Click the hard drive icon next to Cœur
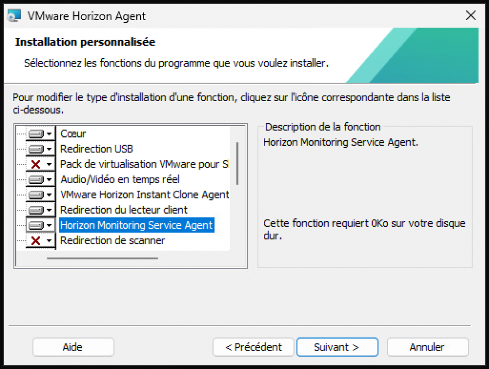The height and width of the screenshot is (369, 489). pos(36,133)
